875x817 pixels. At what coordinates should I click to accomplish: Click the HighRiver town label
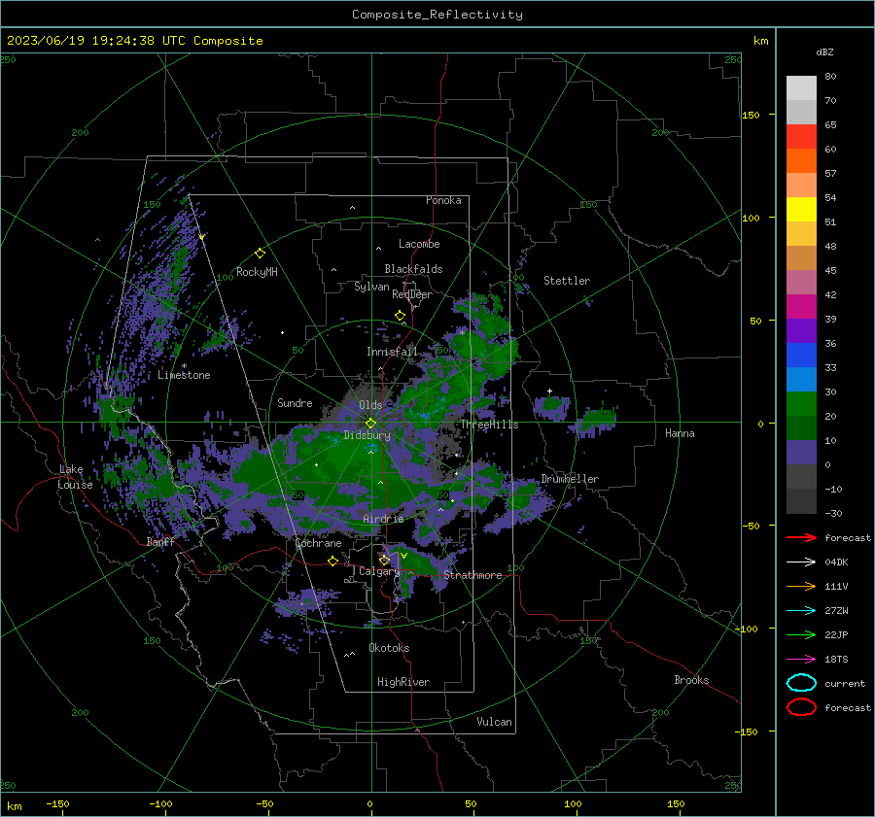tap(403, 682)
